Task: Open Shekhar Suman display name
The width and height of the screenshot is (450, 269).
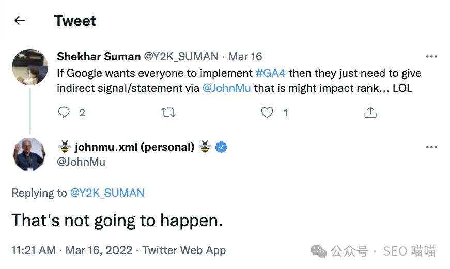Action: (98, 56)
